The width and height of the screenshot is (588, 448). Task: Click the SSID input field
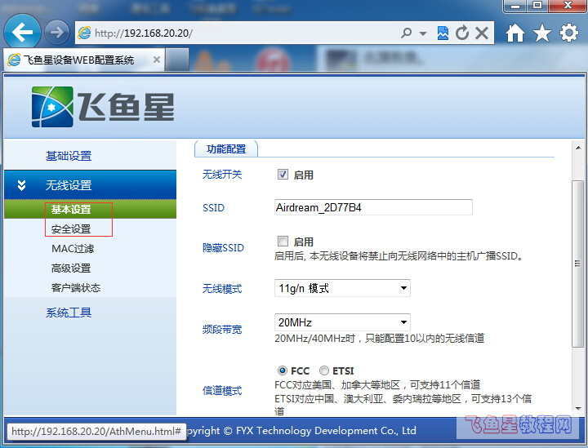(373, 207)
